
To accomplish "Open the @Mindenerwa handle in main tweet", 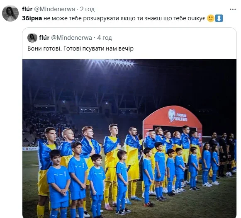I will (54, 9).
